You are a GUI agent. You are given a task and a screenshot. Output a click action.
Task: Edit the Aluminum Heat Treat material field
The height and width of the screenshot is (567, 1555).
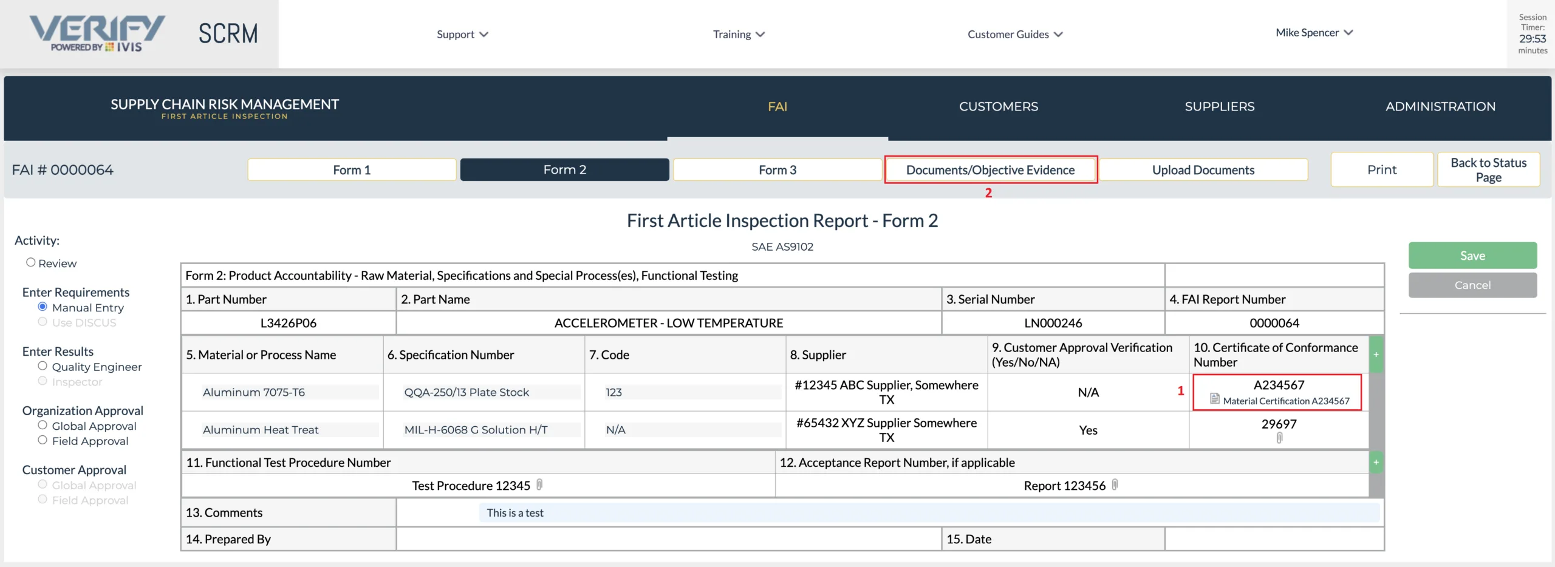[290, 430]
